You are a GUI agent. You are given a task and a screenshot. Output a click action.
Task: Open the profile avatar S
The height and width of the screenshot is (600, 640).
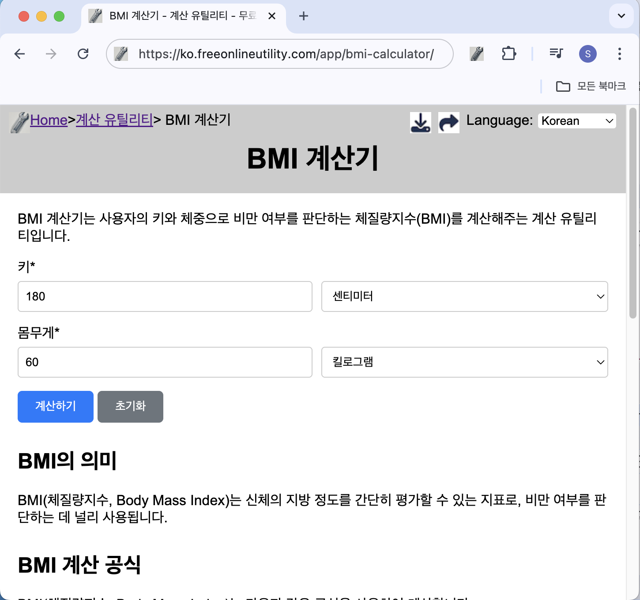pyautogui.click(x=588, y=54)
